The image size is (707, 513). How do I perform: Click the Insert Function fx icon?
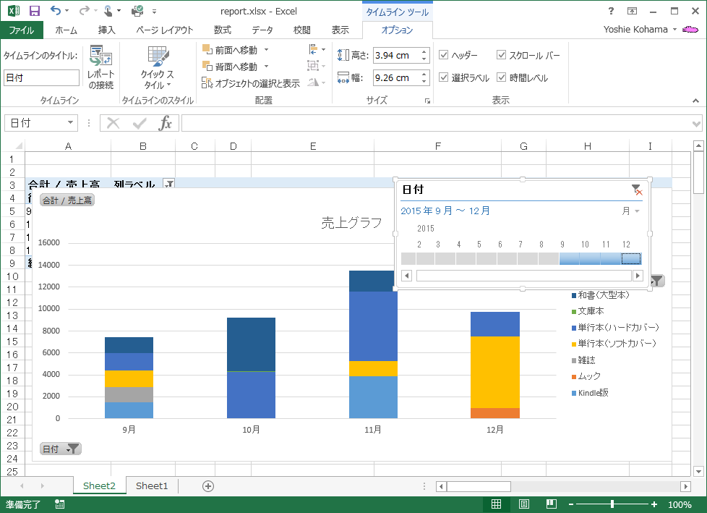(x=165, y=123)
